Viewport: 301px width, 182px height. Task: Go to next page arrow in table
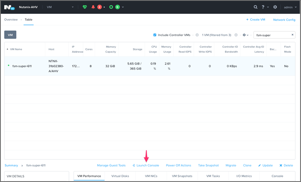[236, 35]
